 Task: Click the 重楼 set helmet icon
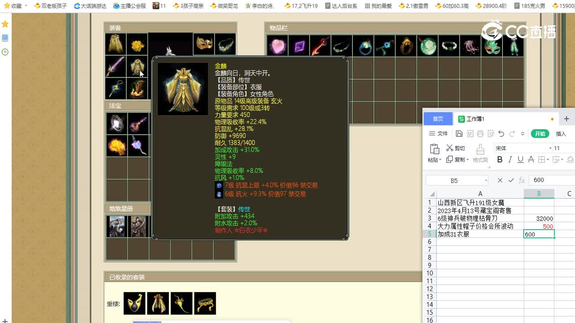point(135,303)
